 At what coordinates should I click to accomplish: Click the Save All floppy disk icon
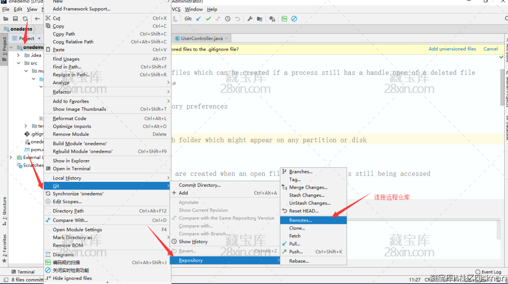click(x=15, y=19)
